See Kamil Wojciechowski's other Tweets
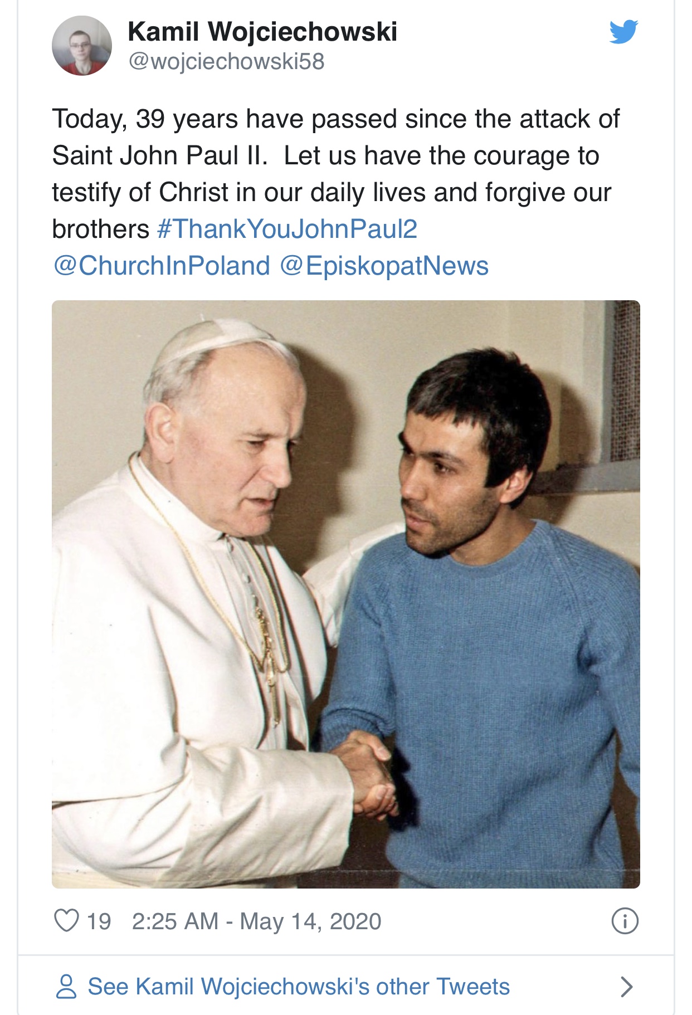The width and height of the screenshot is (692, 1015). (x=299, y=987)
